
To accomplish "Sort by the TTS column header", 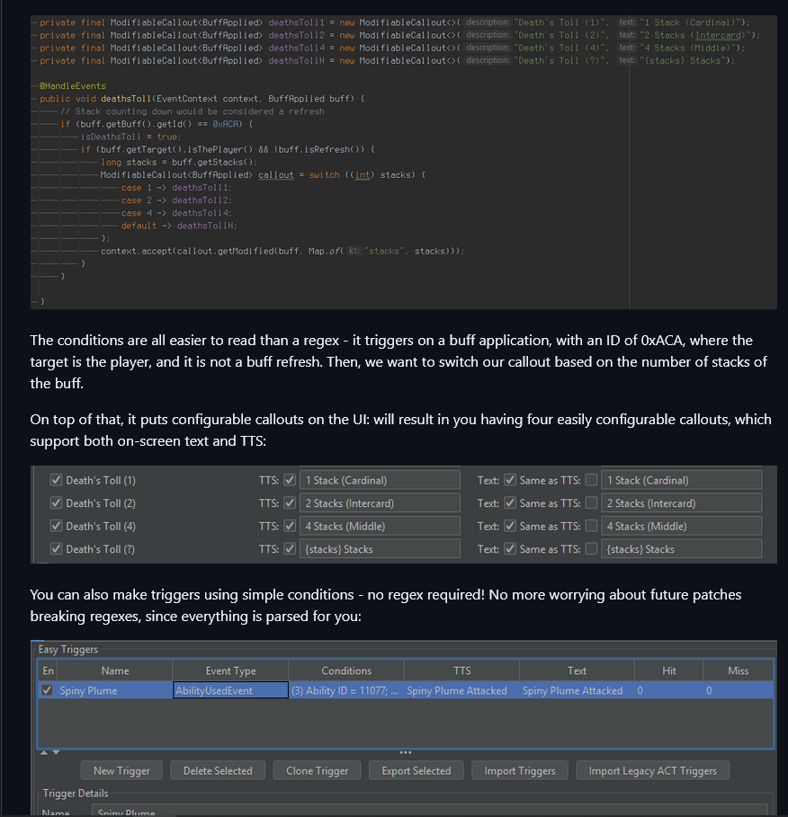I will tap(462, 670).
